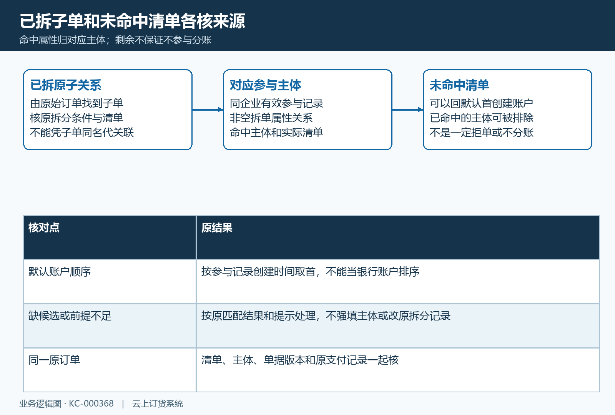Select the 同一原订单 cell
The image size is (615, 415).
(x=110, y=370)
